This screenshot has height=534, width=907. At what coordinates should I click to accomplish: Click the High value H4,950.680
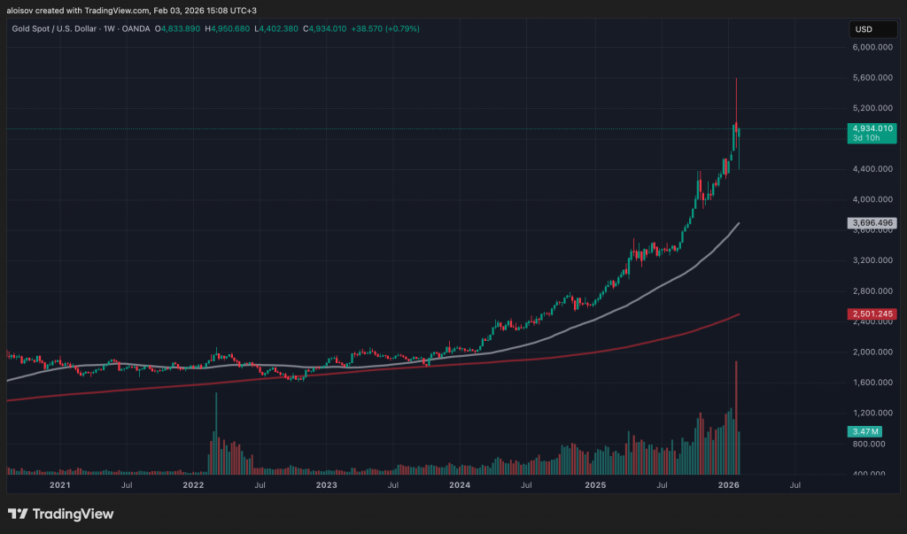coord(229,29)
